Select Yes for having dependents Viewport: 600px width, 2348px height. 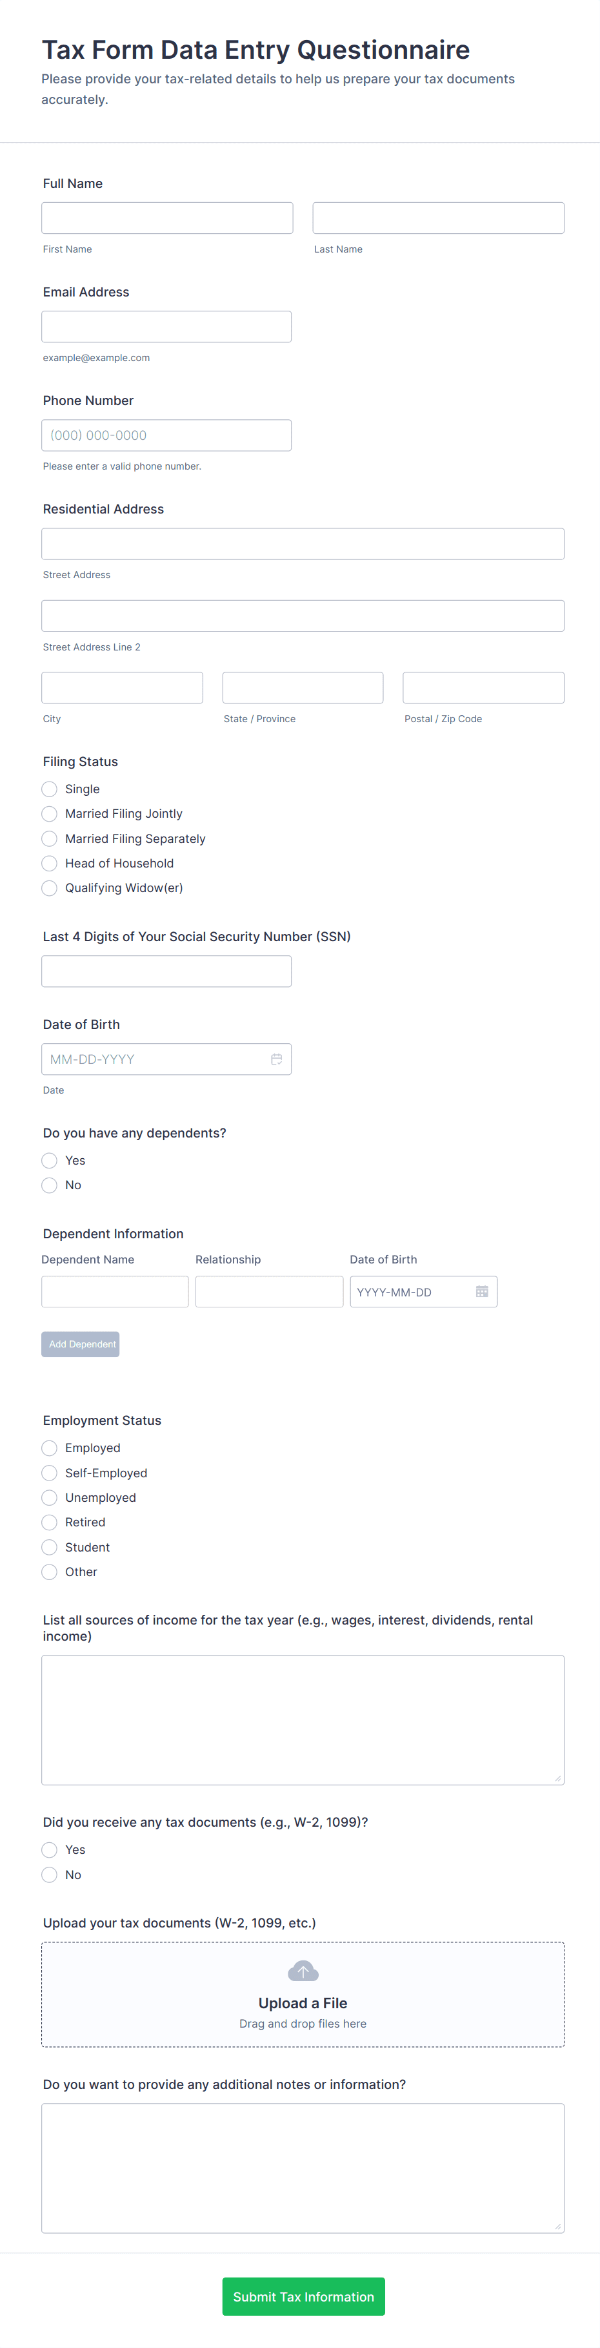point(50,1160)
